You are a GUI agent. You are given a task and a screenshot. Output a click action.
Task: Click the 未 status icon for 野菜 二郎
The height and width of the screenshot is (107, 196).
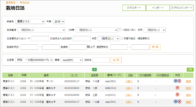coord(177,88)
